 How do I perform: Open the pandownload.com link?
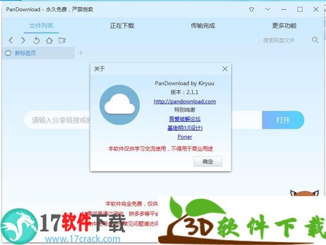coord(185,102)
